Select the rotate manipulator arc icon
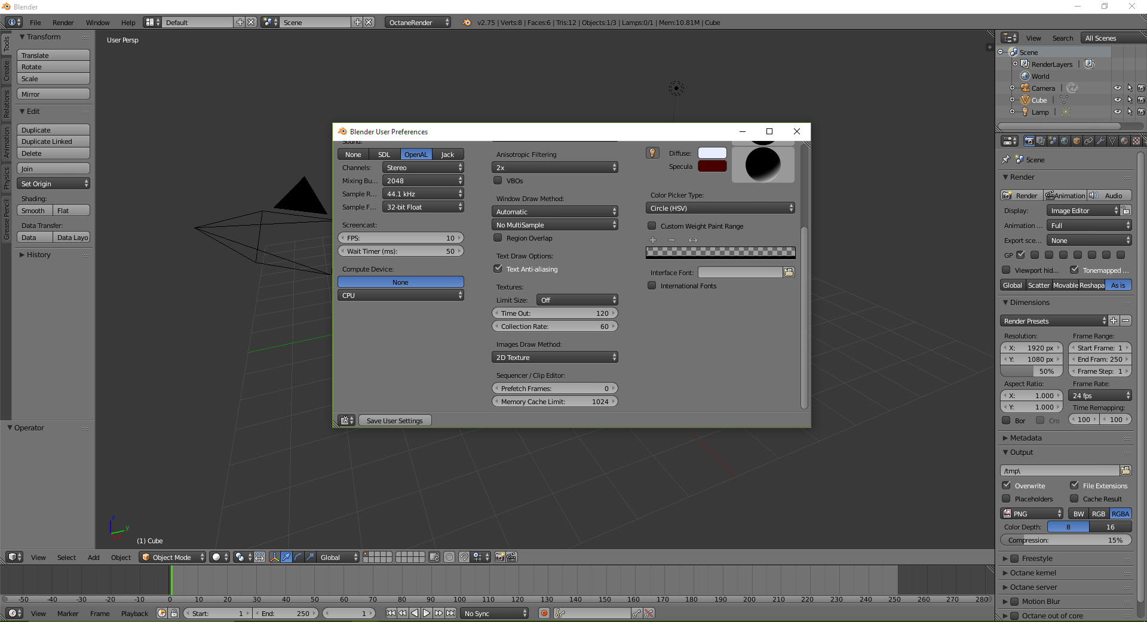1147x622 pixels. coord(298,557)
